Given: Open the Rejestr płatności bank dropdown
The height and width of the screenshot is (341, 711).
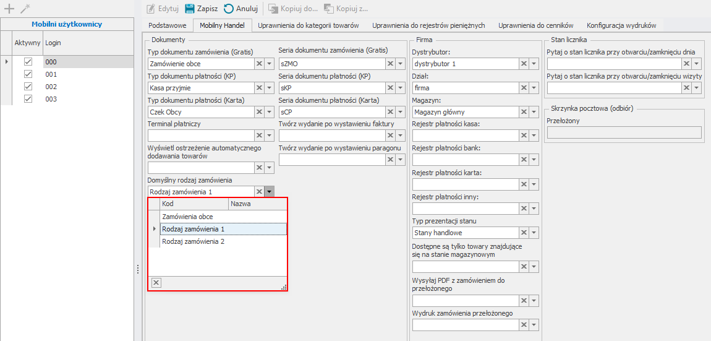Looking at the screenshot, I should [x=533, y=160].
